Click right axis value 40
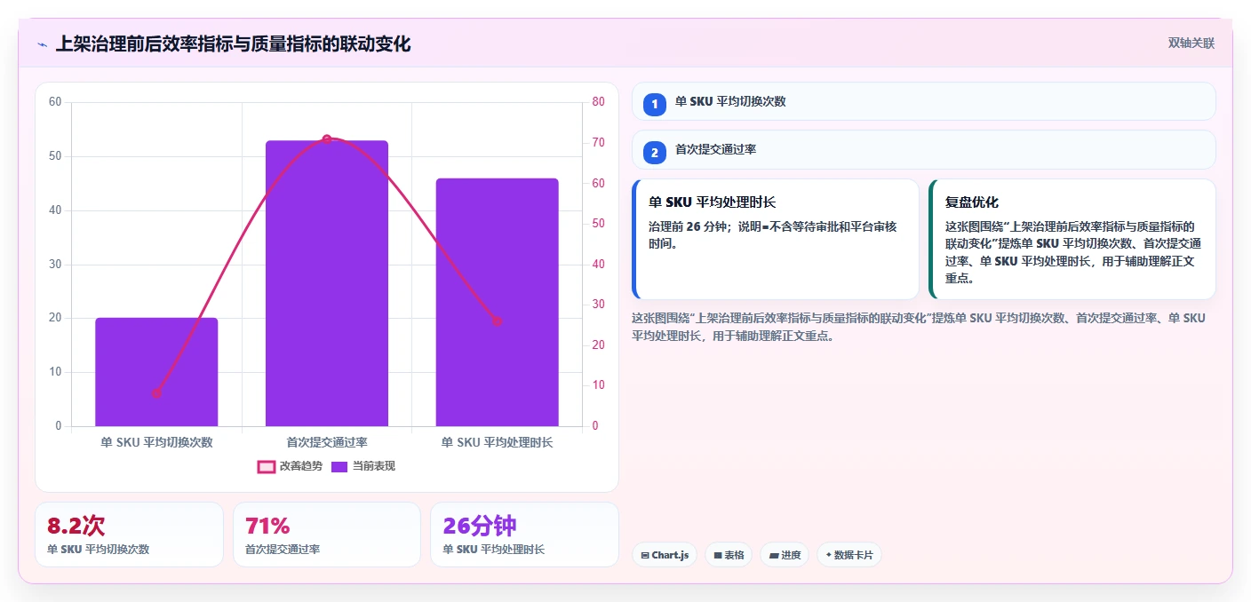The height and width of the screenshot is (602, 1251). coord(598,264)
